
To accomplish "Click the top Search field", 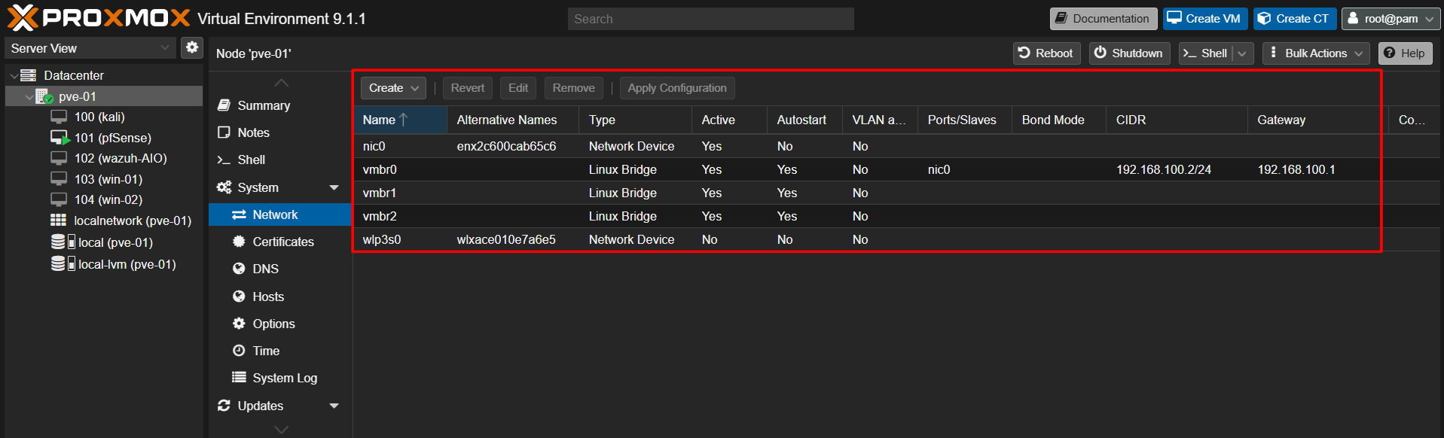I will click(710, 19).
